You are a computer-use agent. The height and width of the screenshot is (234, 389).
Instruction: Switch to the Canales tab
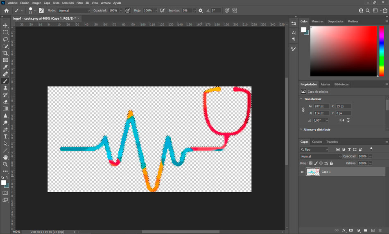tap(317, 142)
